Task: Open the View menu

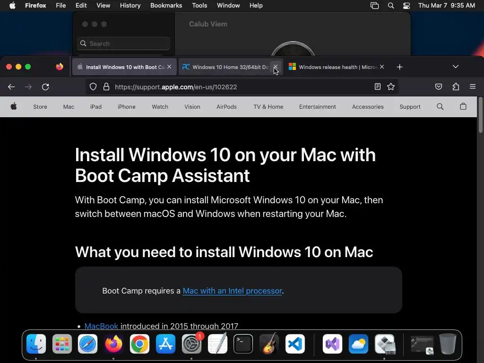Action: pyautogui.click(x=103, y=6)
